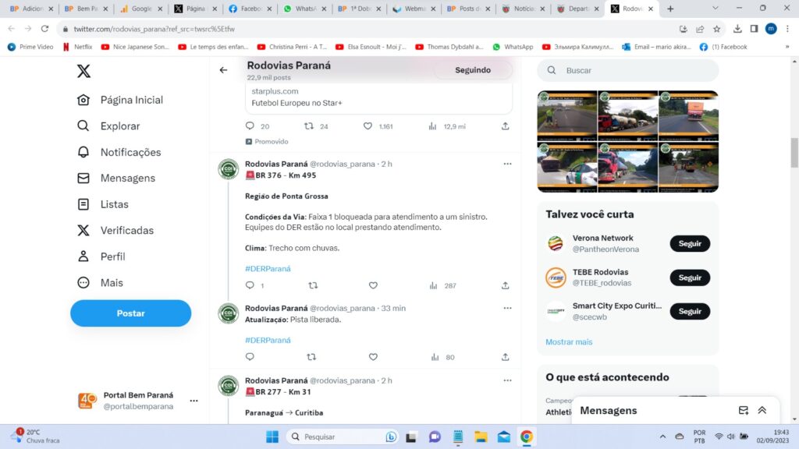Share the Pista liberada update post

(x=505, y=357)
